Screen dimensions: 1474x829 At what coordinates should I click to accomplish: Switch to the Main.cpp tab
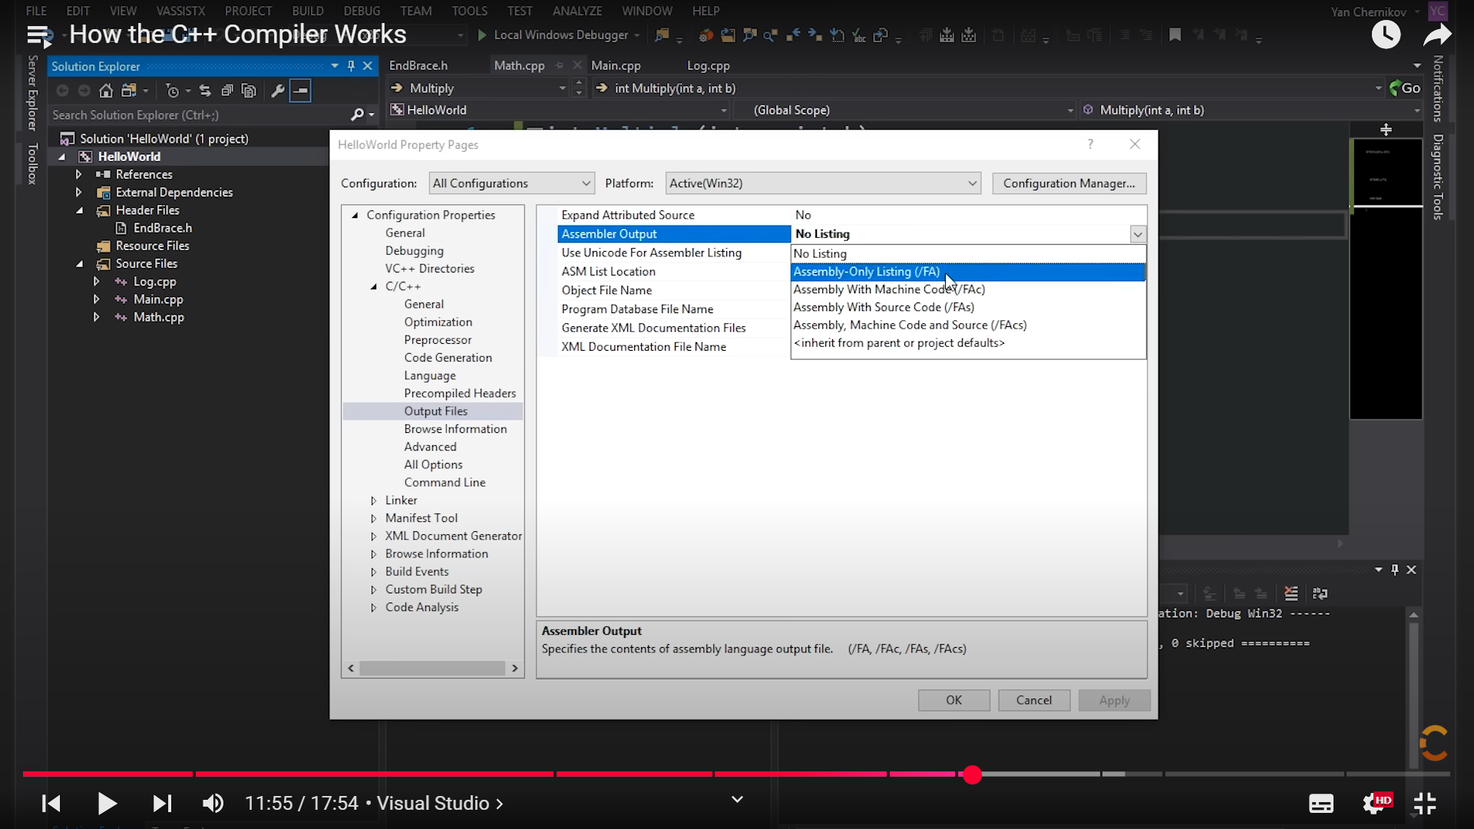[616, 66]
